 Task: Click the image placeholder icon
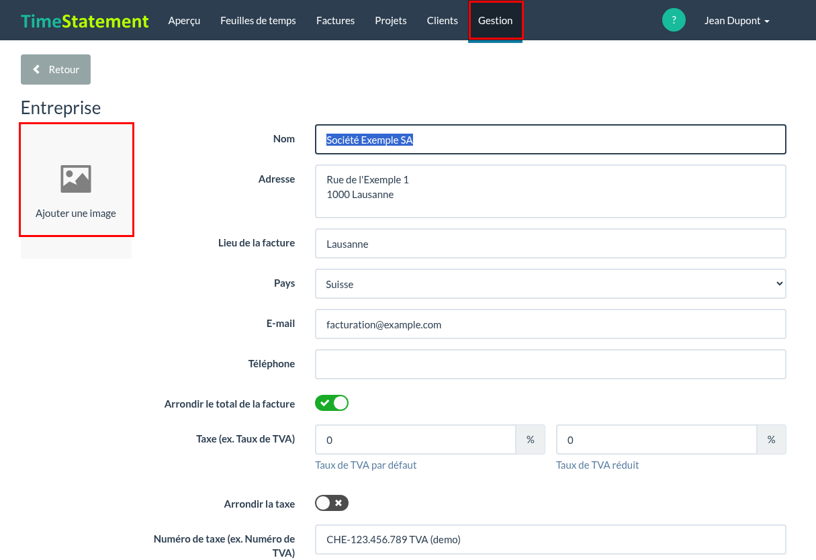pos(76,179)
